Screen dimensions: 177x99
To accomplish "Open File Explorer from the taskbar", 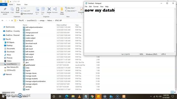I will (x=73, y=96).
